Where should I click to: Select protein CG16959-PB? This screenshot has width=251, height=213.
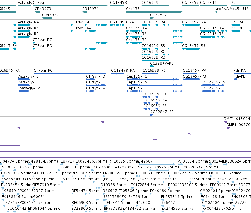click(x=150, y=109)
